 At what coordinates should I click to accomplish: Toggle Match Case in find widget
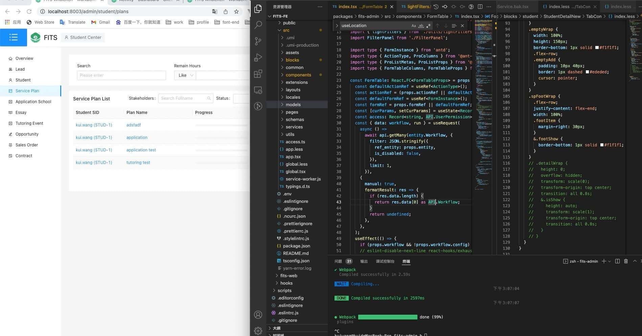pos(414,26)
